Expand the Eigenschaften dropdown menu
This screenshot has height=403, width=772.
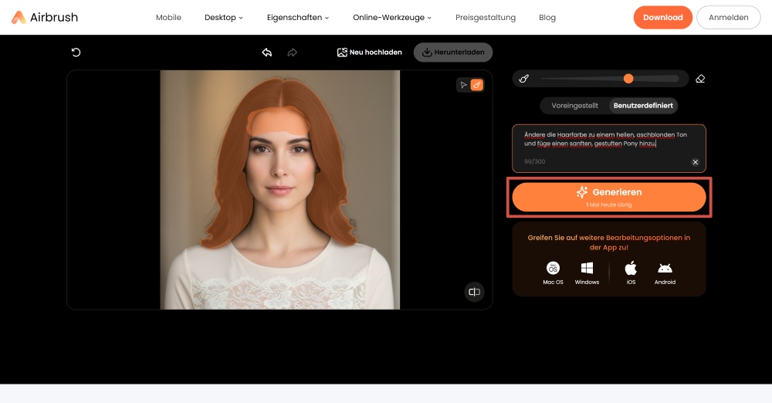(x=298, y=17)
